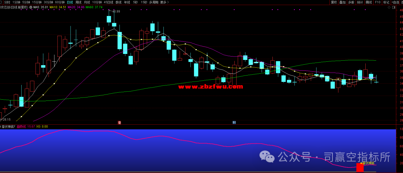Open the 画线 drawing tools
The height and width of the screenshot is (173, 403).
[x=369, y=2]
